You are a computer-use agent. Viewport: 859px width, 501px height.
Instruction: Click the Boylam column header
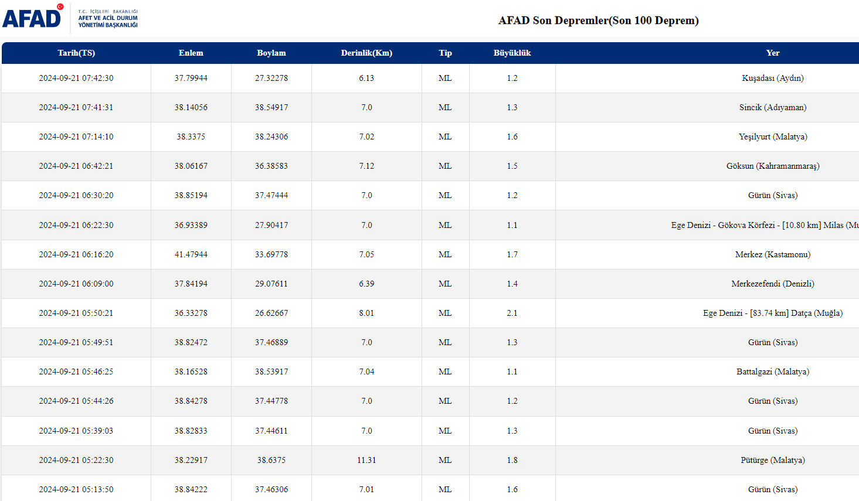(271, 53)
